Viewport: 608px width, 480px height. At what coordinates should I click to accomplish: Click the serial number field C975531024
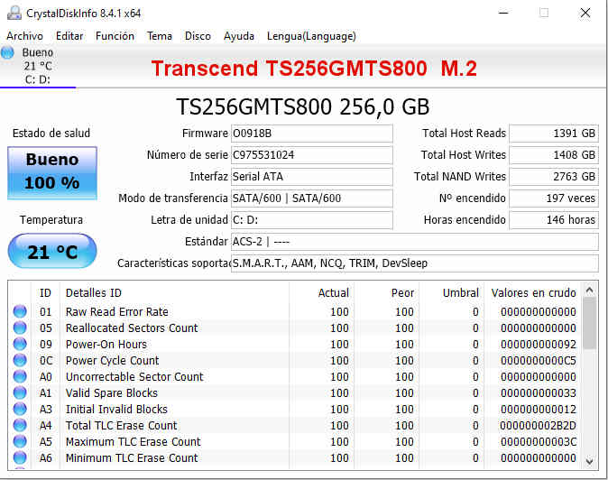[312, 155]
